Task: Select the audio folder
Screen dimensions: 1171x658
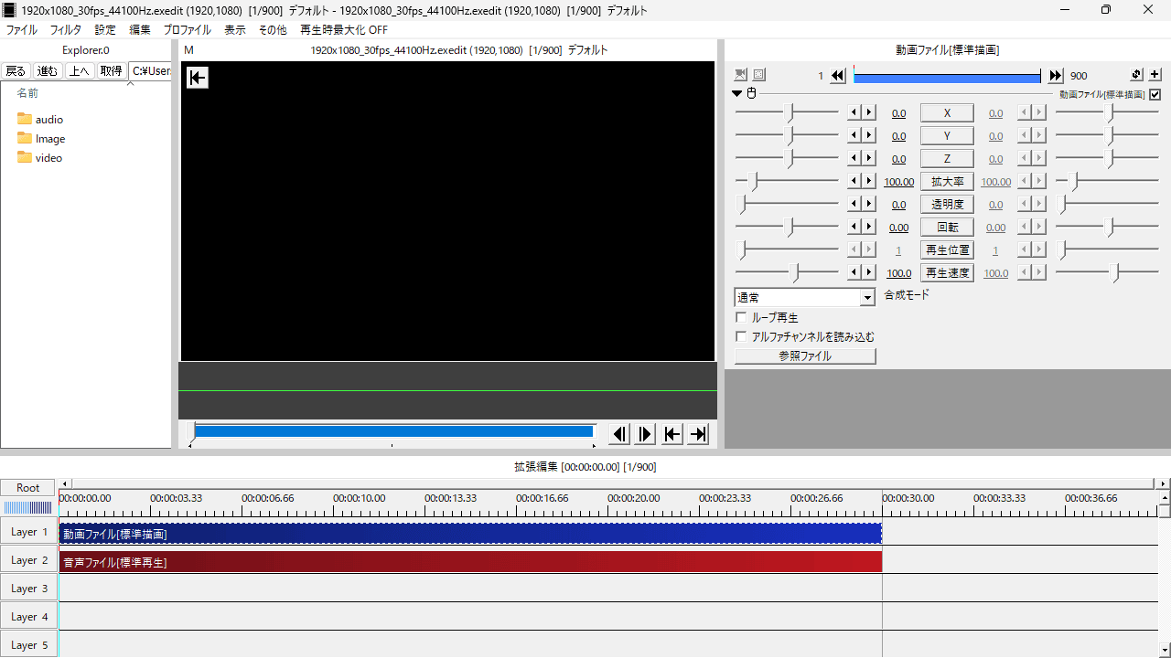Action: click(40, 119)
